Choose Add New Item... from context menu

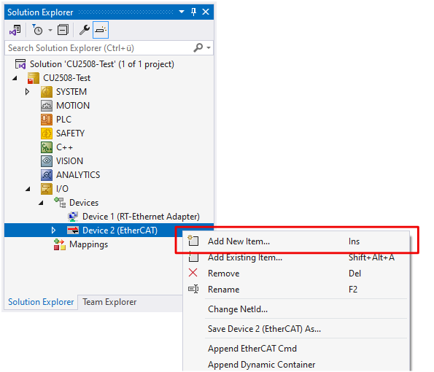(x=296, y=241)
